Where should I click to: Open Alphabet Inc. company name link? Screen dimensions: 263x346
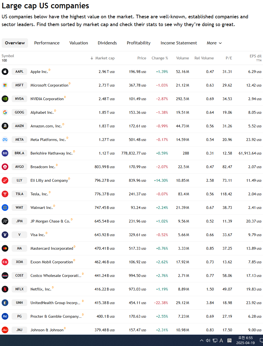click(42, 112)
